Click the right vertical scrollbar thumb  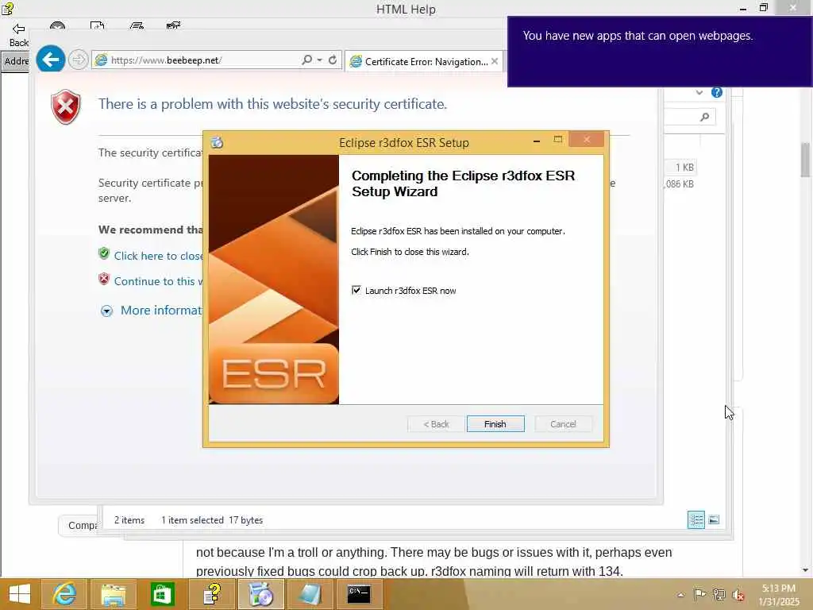(806, 160)
